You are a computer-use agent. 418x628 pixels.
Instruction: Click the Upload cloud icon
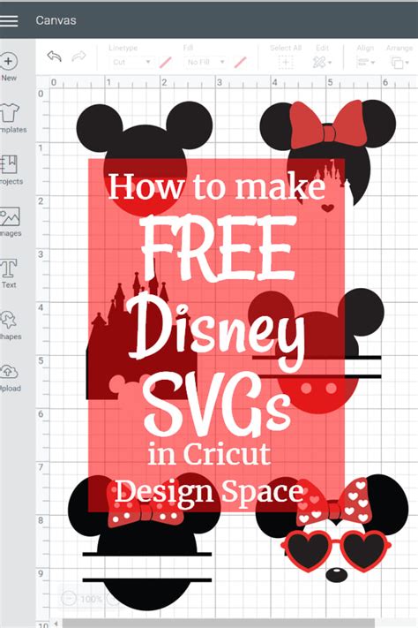(9, 371)
